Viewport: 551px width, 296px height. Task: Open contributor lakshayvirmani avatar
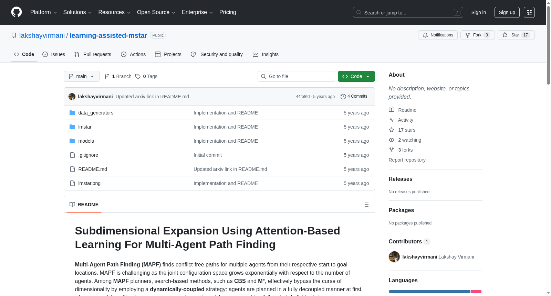394,257
